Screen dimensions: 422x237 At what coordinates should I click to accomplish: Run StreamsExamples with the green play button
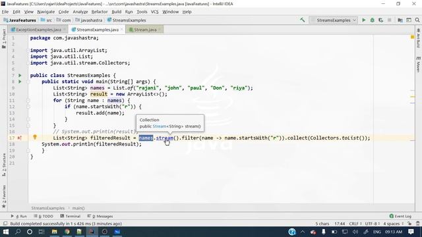click(x=364, y=20)
